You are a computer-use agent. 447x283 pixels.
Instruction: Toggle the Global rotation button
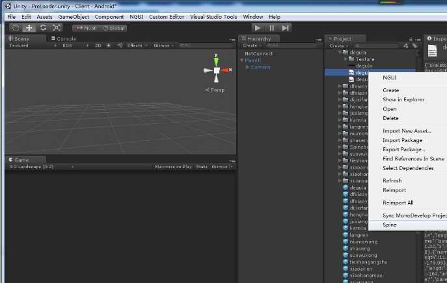click(x=113, y=28)
